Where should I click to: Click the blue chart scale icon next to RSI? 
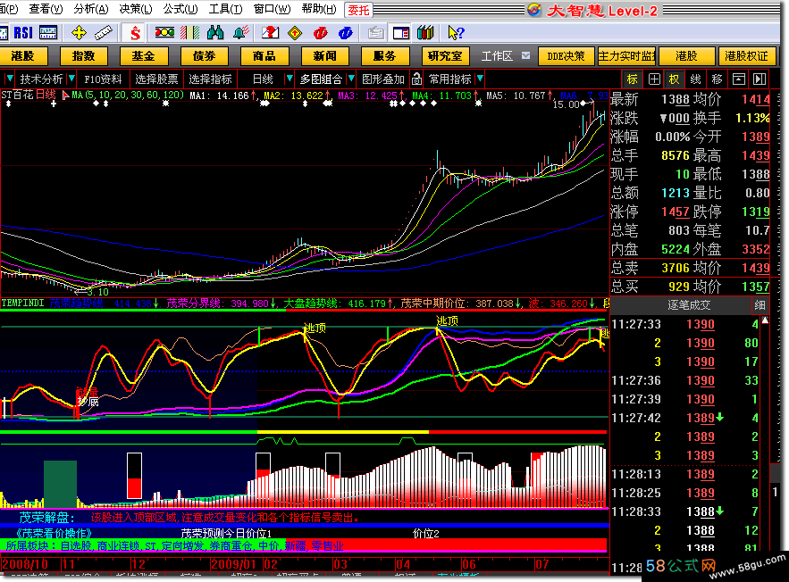(48, 33)
